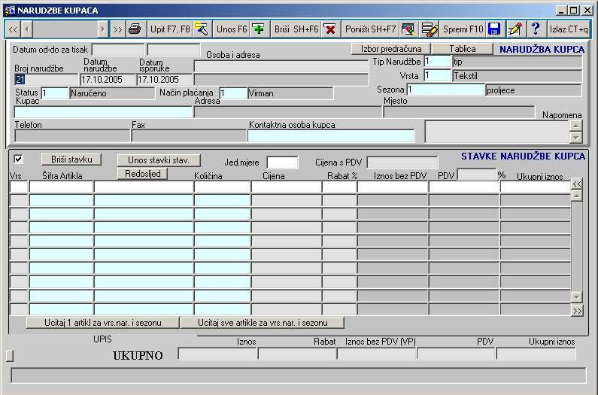The image size is (598, 395).
Task: Click the Broj narudžbe field showing 21
Action: pos(46,80)
